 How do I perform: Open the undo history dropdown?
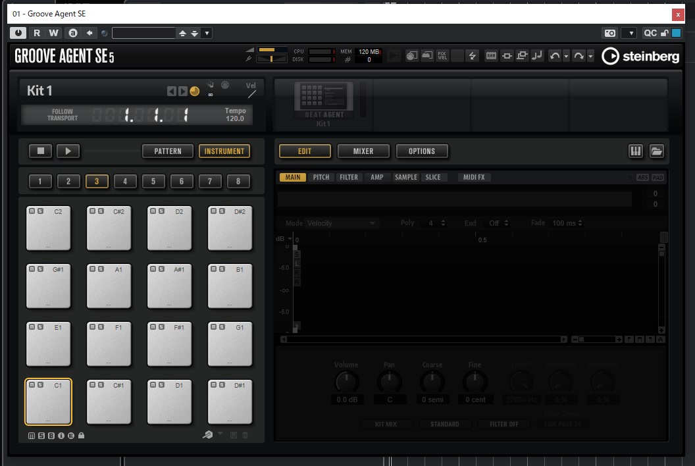pyautogui.click(x=566, y=57)
